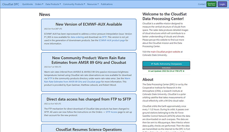The image size is (229, 132).
Task: Click the external-link icon on Radio Astronomy button
Action: 152,64
